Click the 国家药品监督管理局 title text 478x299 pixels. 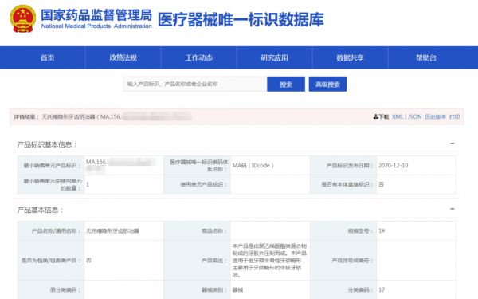pos(96,15)
